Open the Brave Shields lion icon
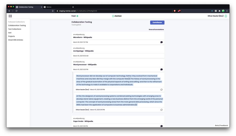236x136 pixels. pyautogui.click(x=175, y=11)
